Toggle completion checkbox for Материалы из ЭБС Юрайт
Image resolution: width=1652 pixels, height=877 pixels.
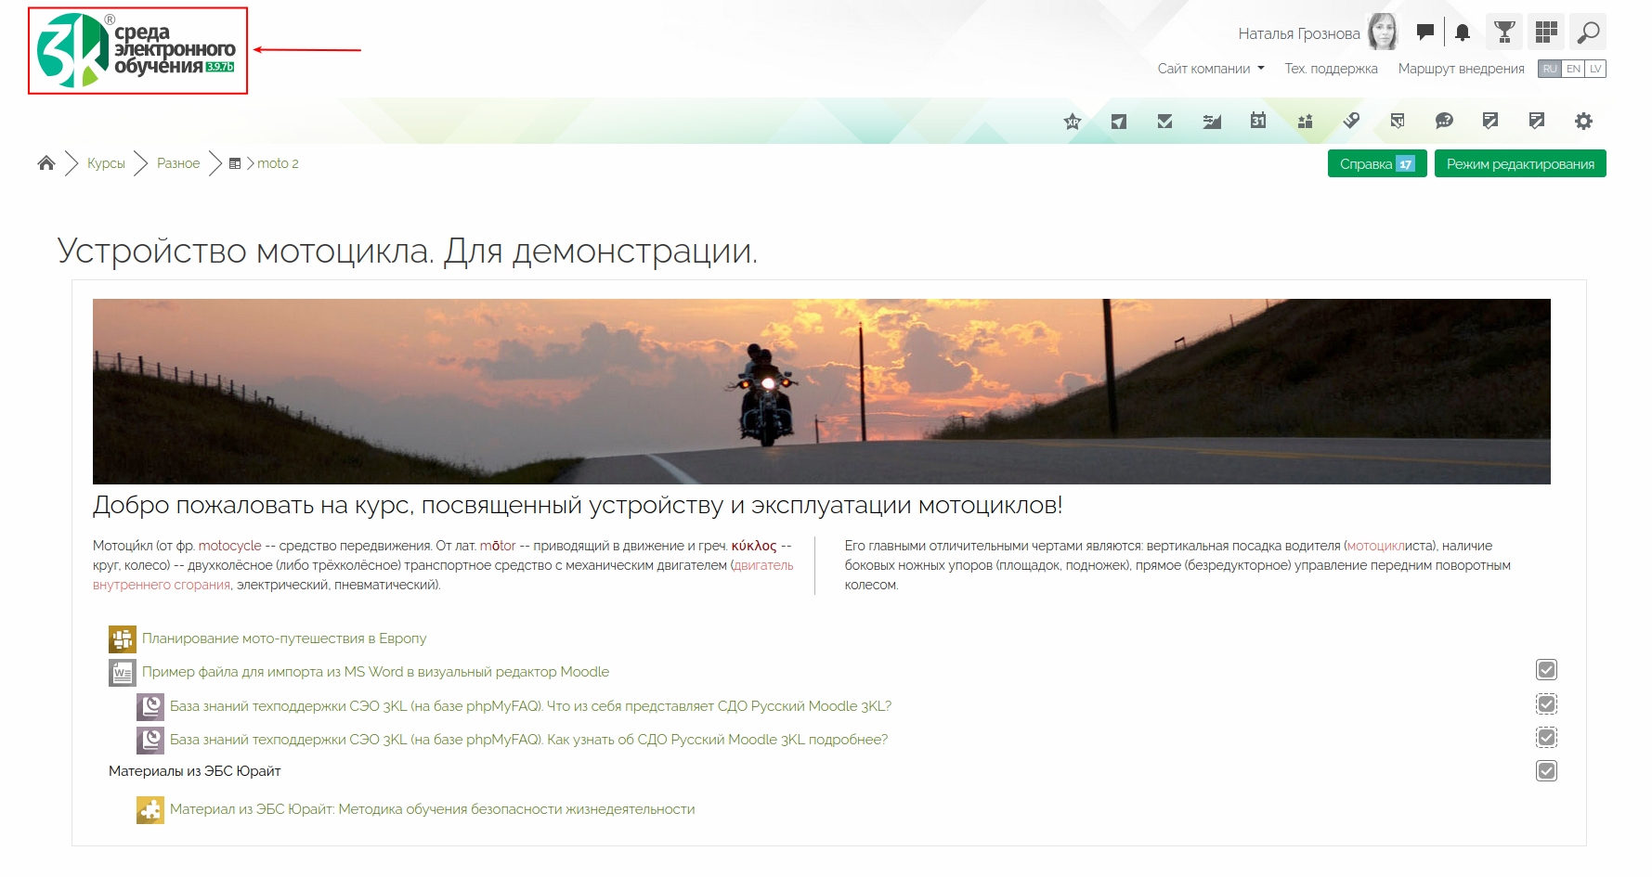[1546, 771]
